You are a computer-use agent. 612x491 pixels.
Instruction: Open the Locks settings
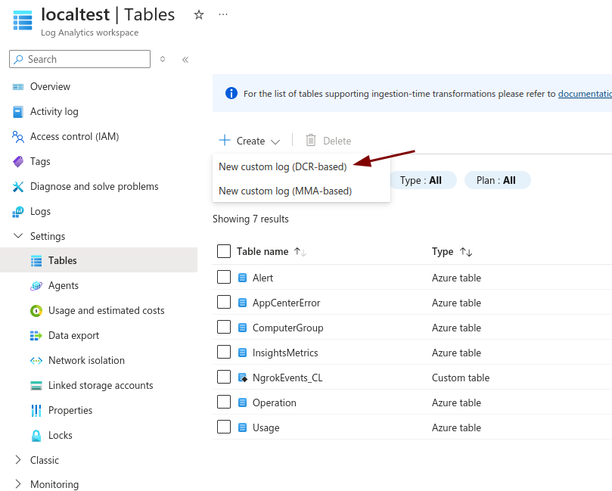[x=60, y=435]
